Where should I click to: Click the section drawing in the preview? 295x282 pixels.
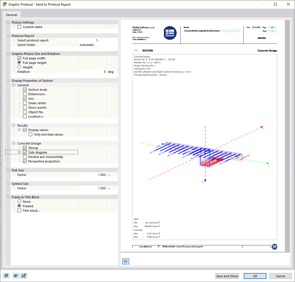pos(205,153)
